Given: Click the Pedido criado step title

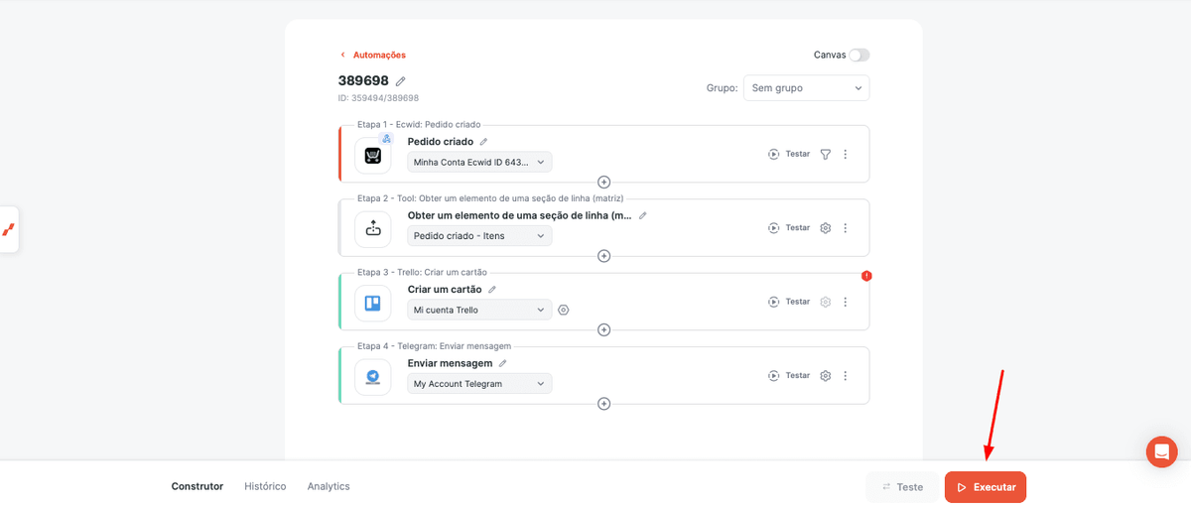Looking at the screenshot, I should 441,142.
